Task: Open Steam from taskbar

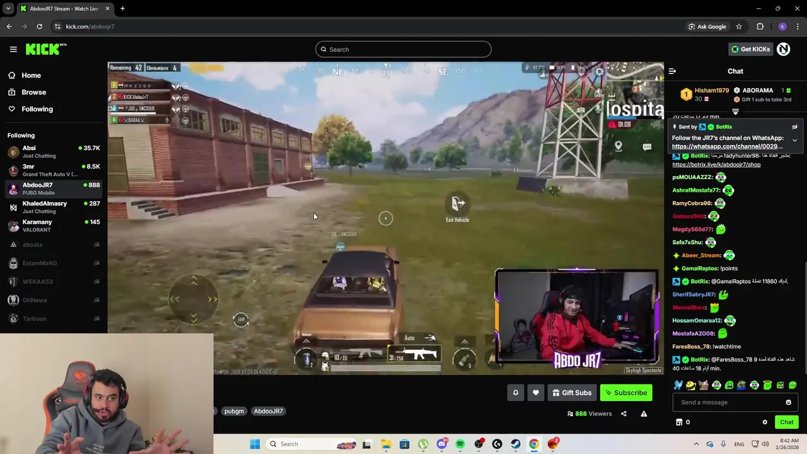Action: pos(516,444)
